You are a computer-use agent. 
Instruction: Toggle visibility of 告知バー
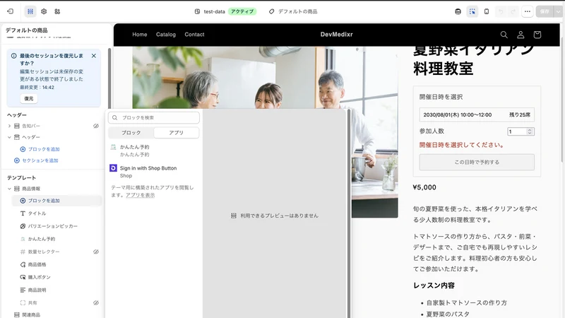96,126
